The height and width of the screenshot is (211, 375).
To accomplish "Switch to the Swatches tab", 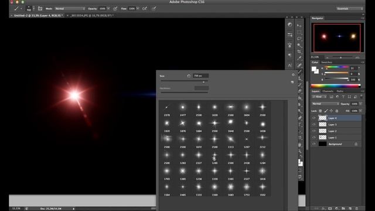I will coord(327,62).
